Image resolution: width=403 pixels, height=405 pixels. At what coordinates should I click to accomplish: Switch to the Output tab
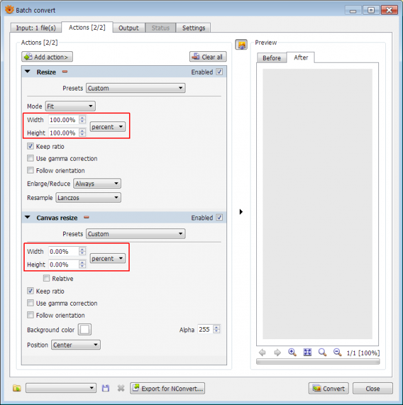click(x=128, y=28)
